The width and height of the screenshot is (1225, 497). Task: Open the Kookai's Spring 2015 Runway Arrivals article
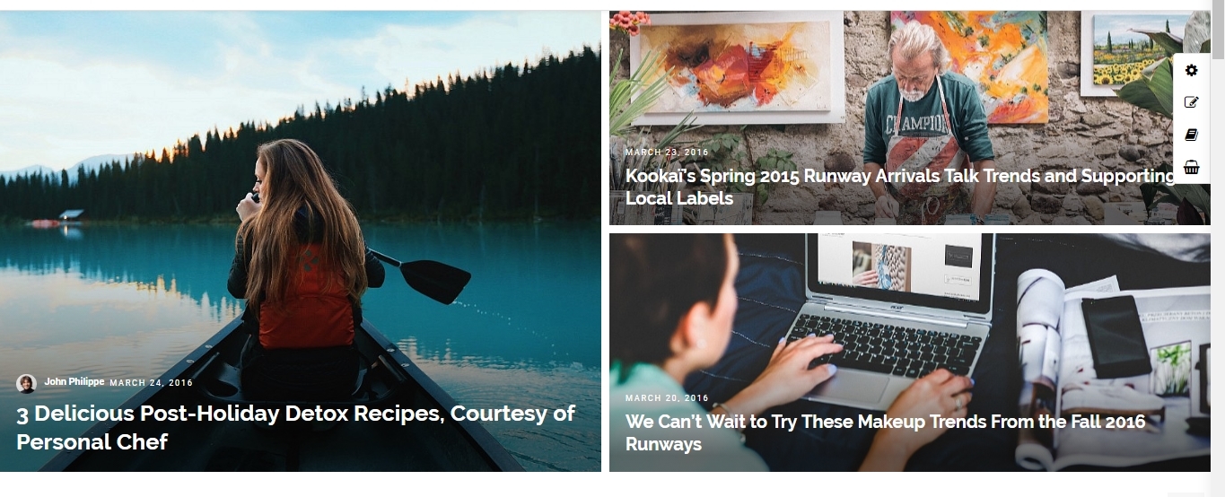click(x=900, y=187)
